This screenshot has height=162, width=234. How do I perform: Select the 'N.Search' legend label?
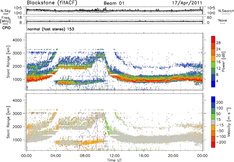[226, 11]
